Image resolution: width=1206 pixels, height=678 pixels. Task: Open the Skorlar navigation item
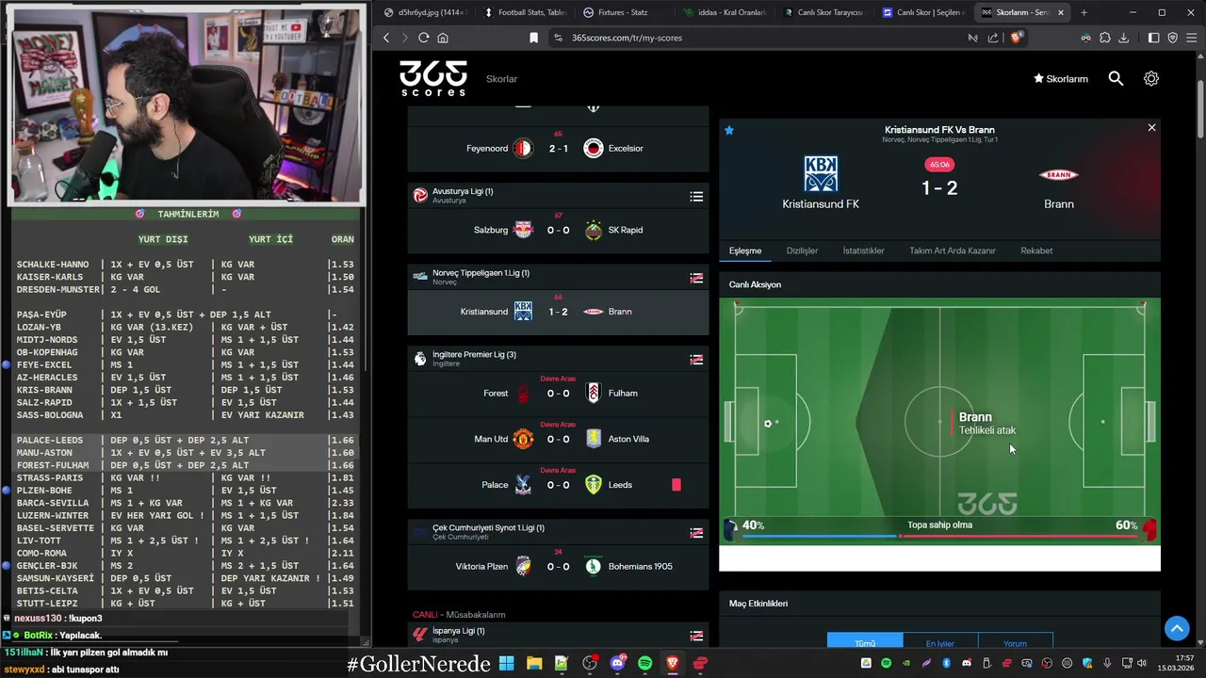point(501,79)
